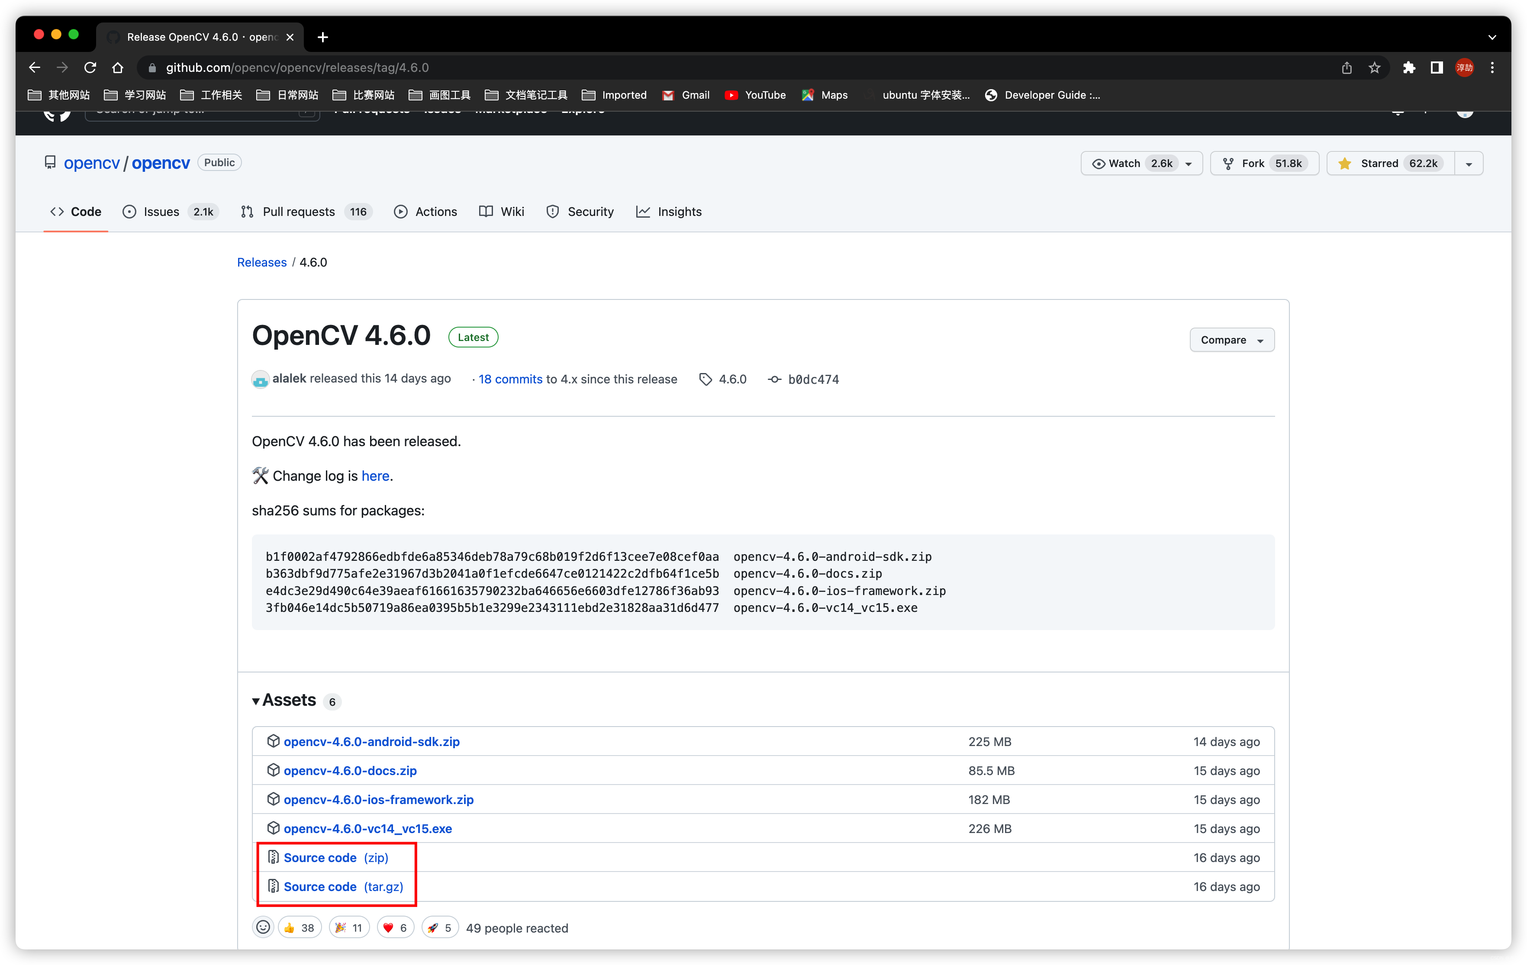
Task: Bookmark this page with the star icon
Action: (1374, 68)
